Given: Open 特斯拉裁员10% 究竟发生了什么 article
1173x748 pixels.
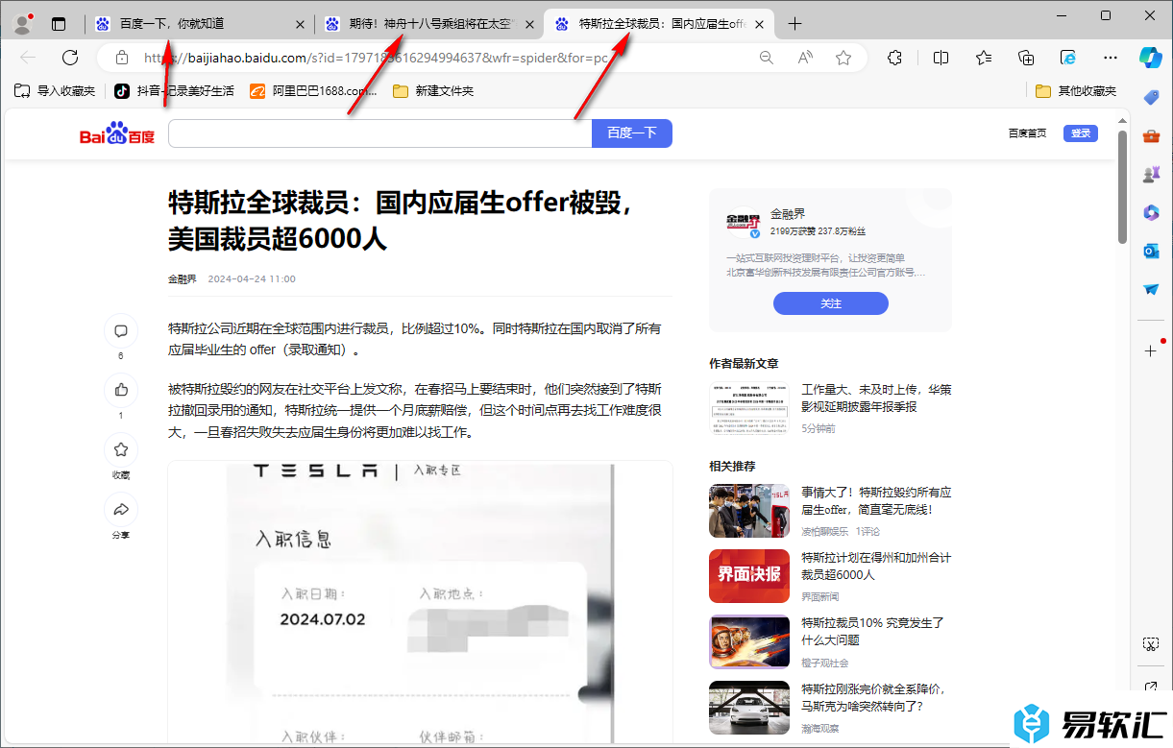Looking at the screenshot, I should pyautogui.click(x=873, y=631).
